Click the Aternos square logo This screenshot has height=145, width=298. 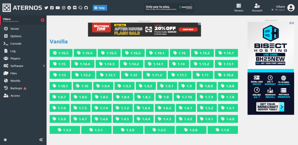[6, 8]
